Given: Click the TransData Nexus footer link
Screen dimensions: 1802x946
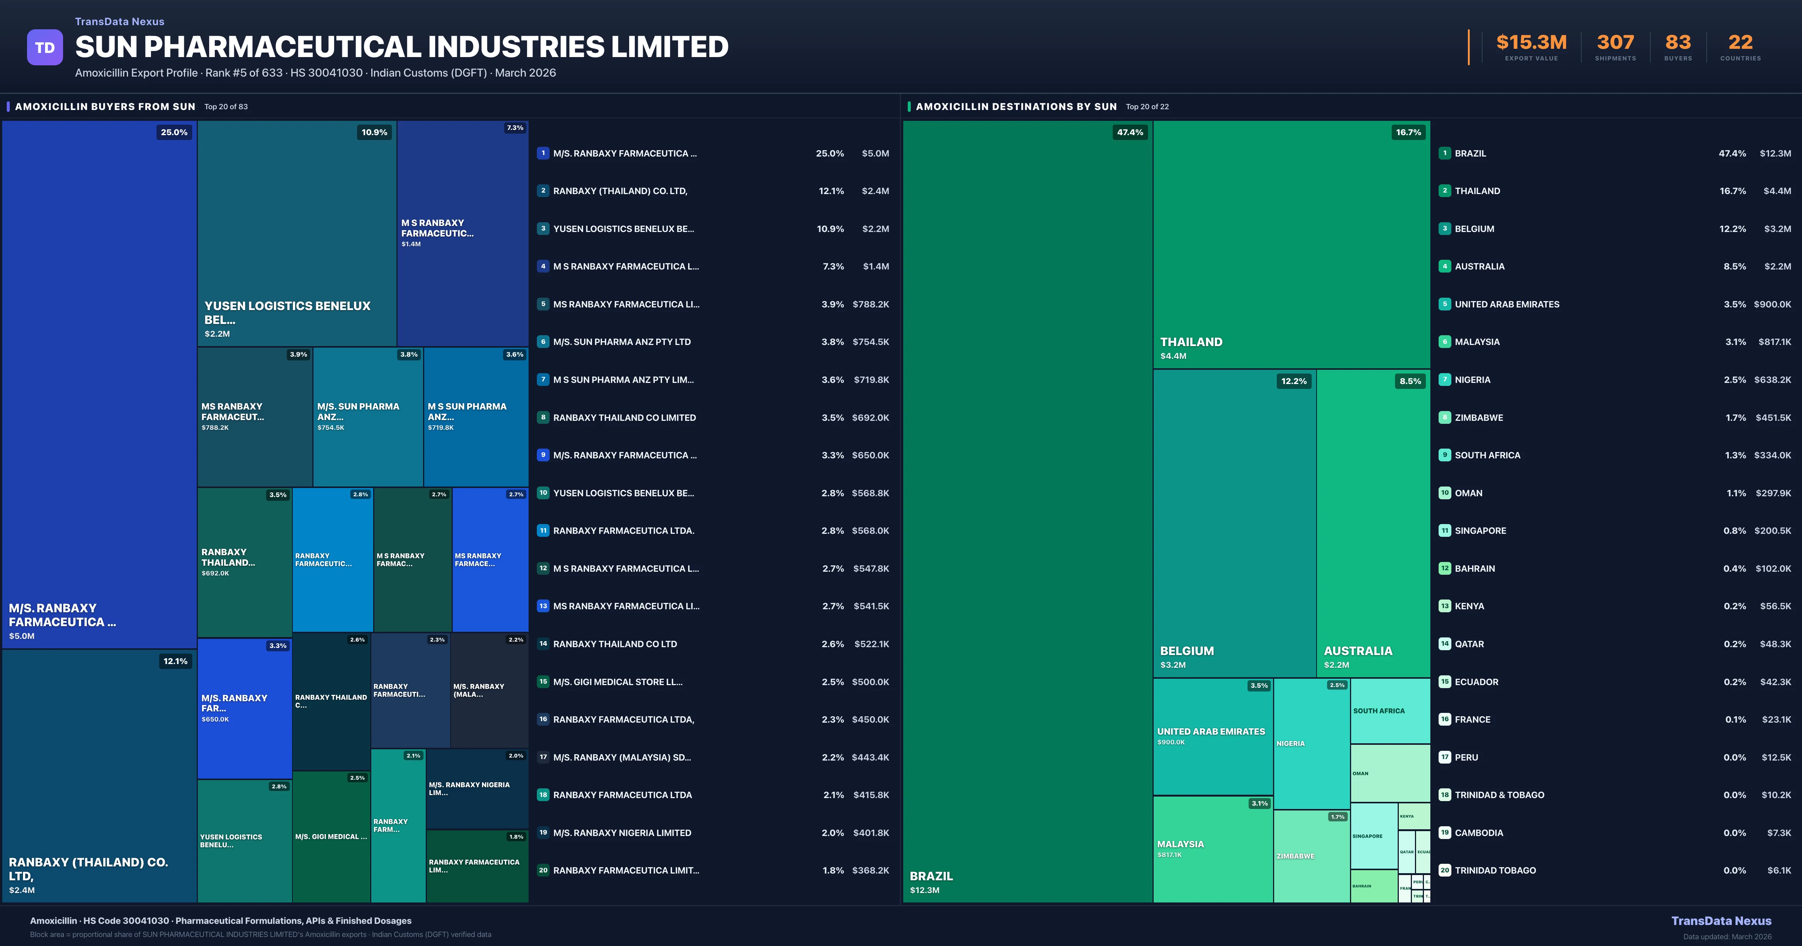Looking at the screenshot, I should (1721, 921).
